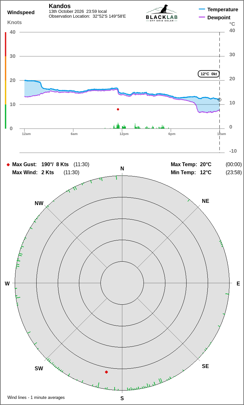
Task: Click the wind speed color scale bar
Action: 5,80
